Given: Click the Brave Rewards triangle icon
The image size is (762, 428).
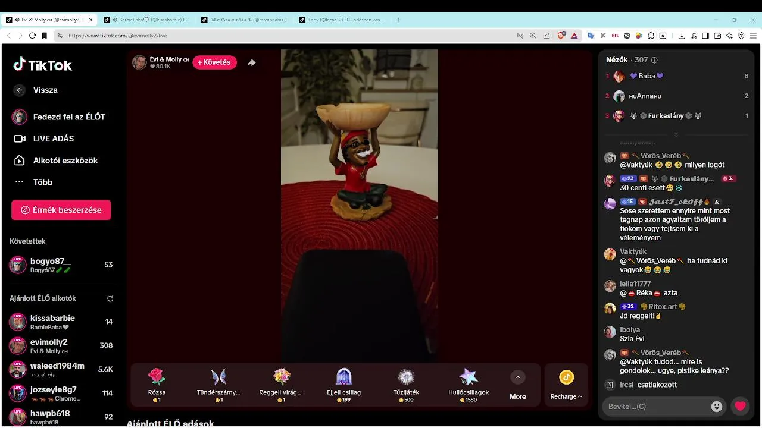Looking at the screenshot, I should coord(574,36).
